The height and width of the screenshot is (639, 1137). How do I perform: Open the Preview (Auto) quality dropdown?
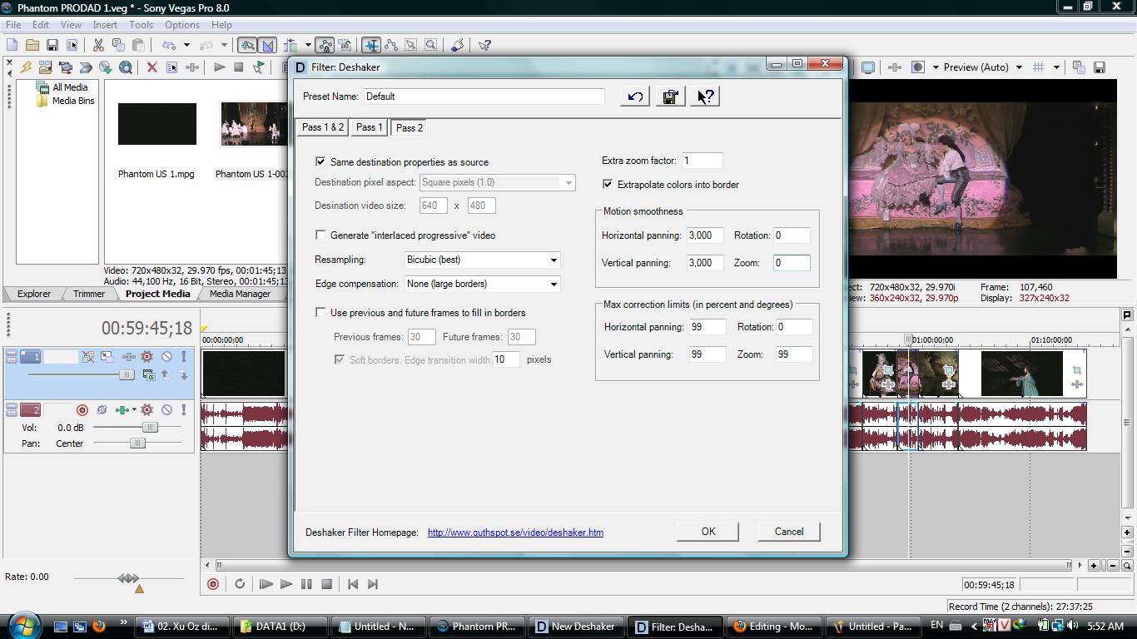coord(1018,67)
